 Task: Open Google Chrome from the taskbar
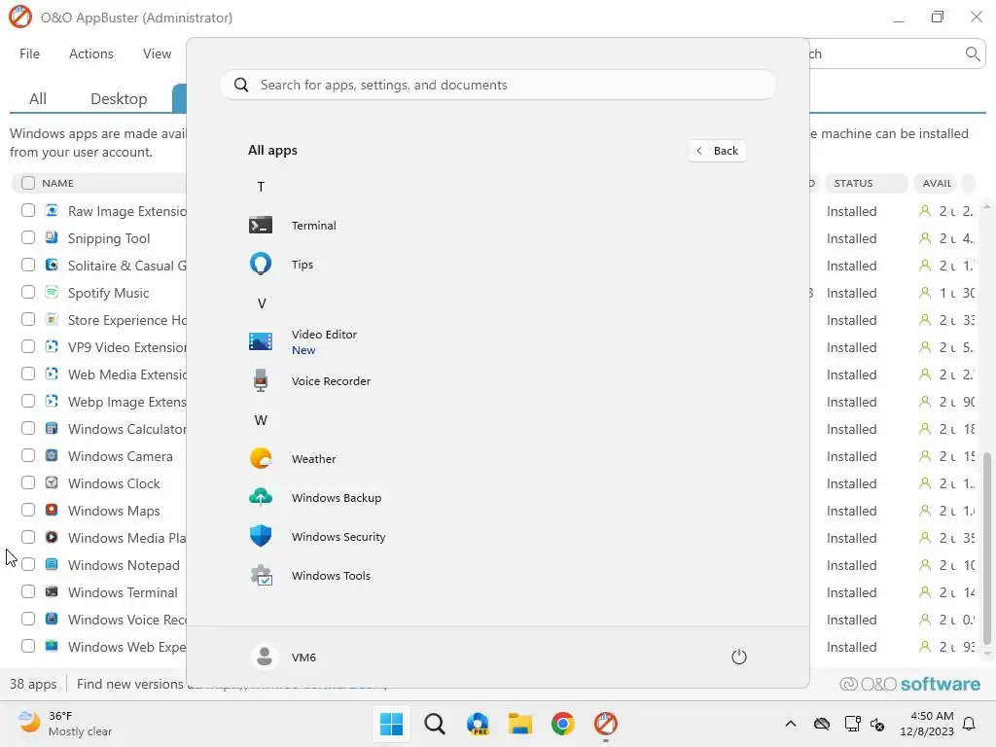(563, 724)
